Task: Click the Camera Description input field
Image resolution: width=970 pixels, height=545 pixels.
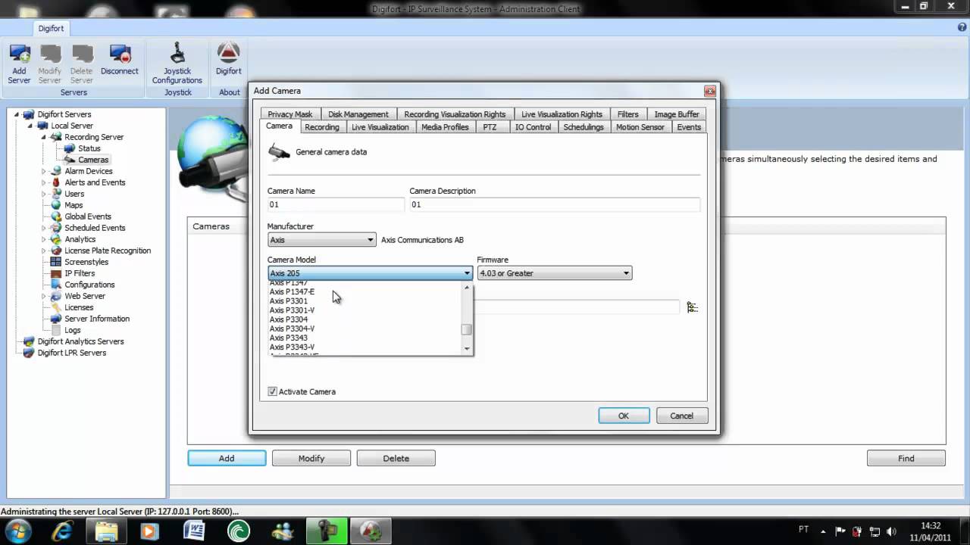Action: [555, 204]
